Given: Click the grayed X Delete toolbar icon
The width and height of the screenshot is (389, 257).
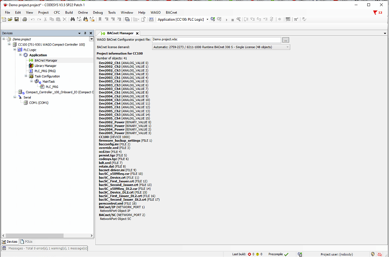Looking at the screenshot, I should 65,20.
